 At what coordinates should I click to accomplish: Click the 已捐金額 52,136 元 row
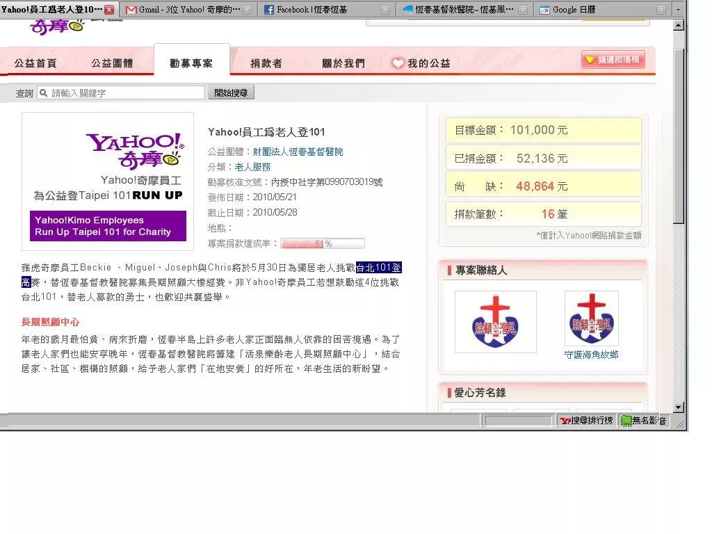544,158
